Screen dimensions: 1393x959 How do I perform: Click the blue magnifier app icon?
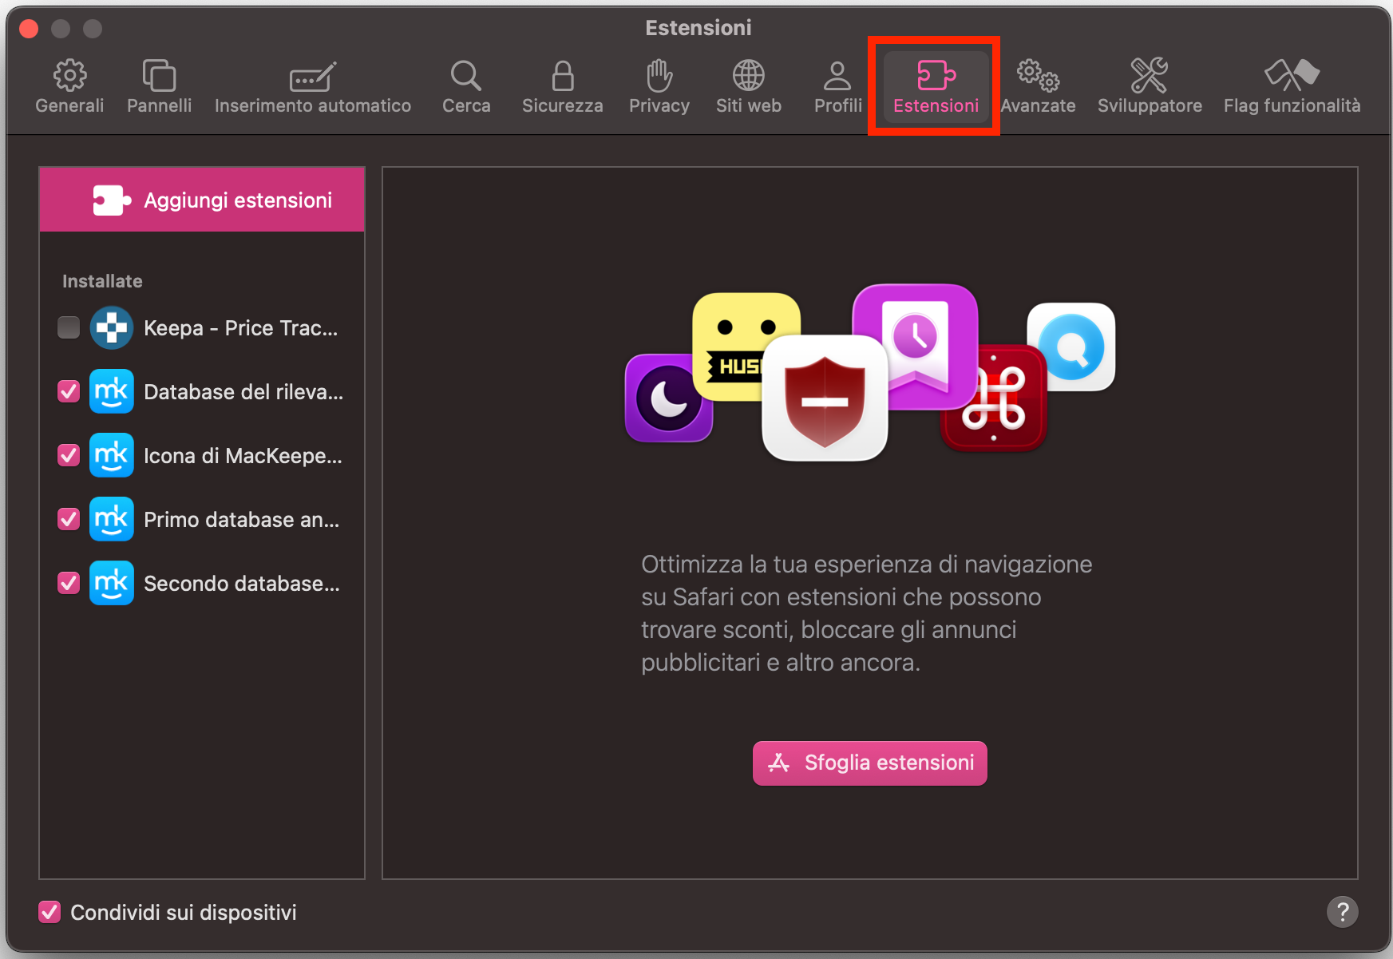1071,347
